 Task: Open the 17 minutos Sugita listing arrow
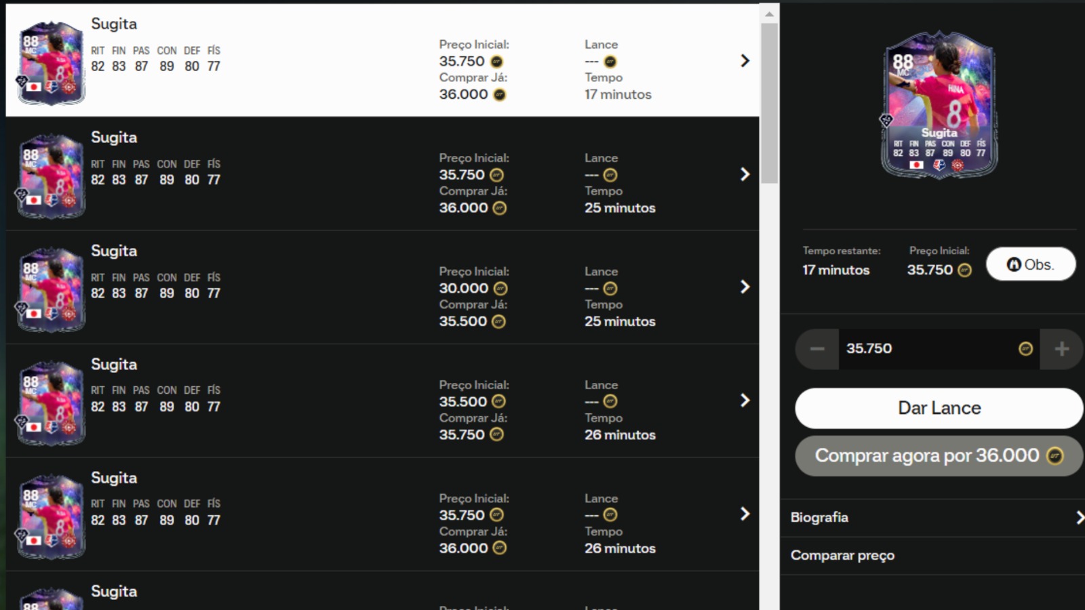[745, 60]
